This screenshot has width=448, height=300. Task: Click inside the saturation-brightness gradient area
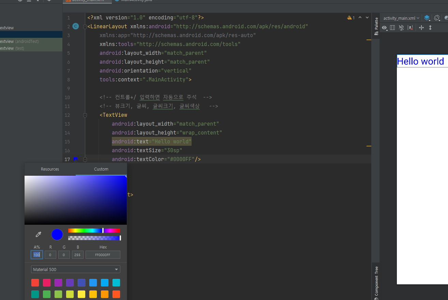tap(76, 200)
